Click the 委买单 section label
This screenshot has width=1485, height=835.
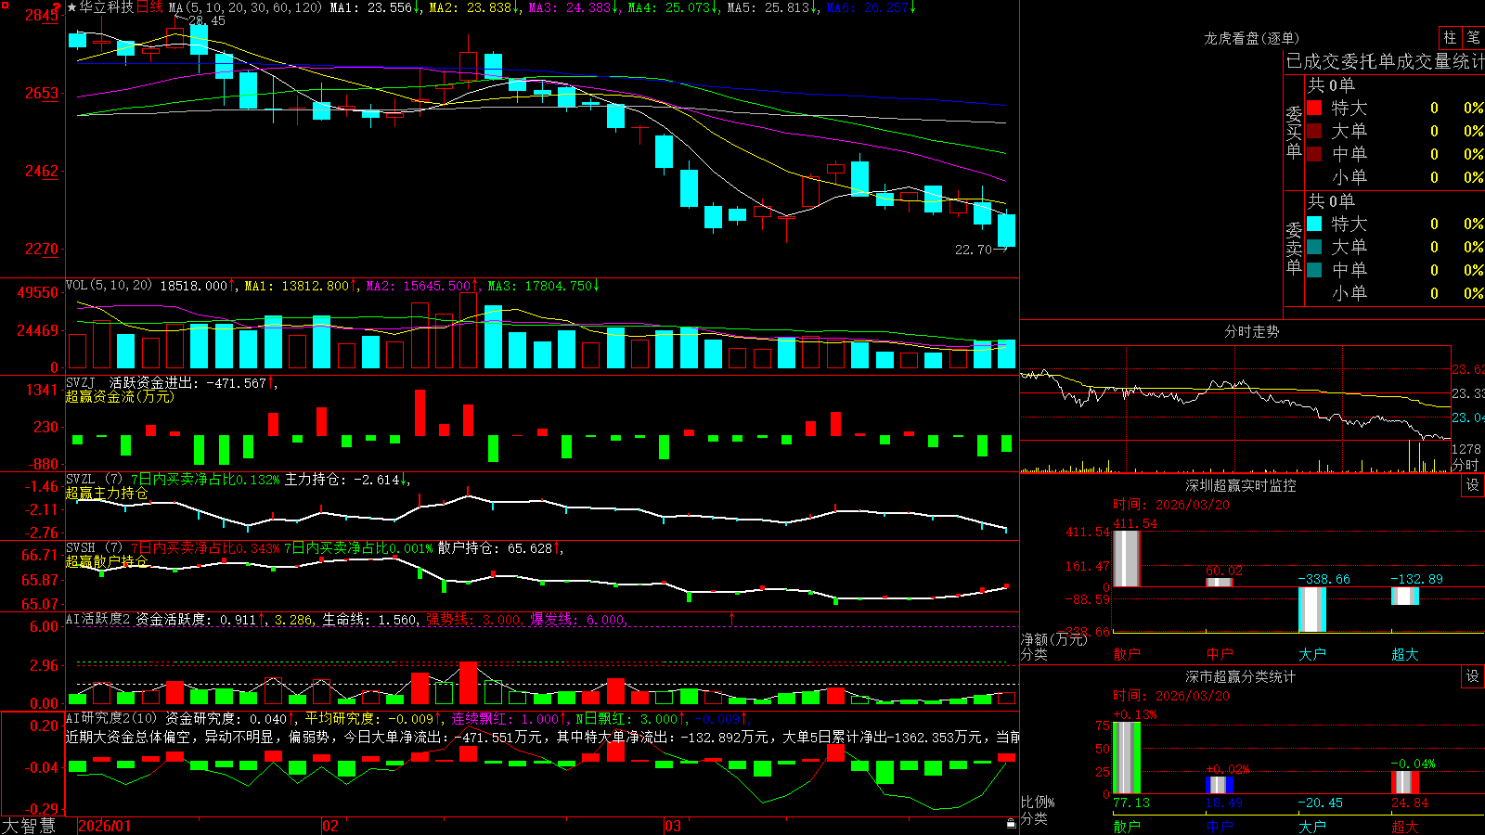1294,132
